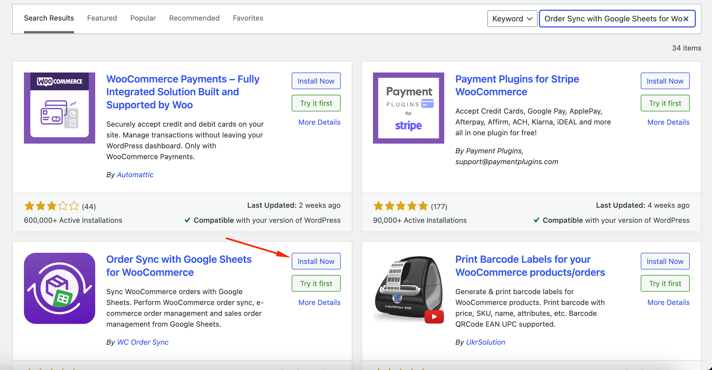Open the Automattic author link
The width and height of the screenshot is (712, 370).
click(x=135, y=175)
